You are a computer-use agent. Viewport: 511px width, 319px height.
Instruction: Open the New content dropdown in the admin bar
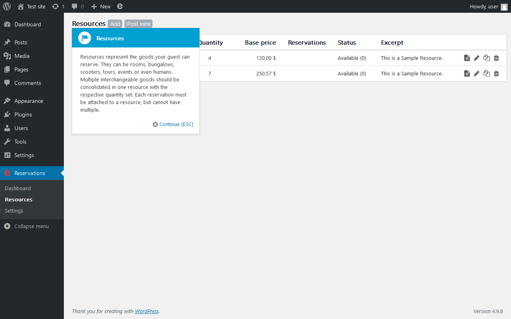[101, 6]
